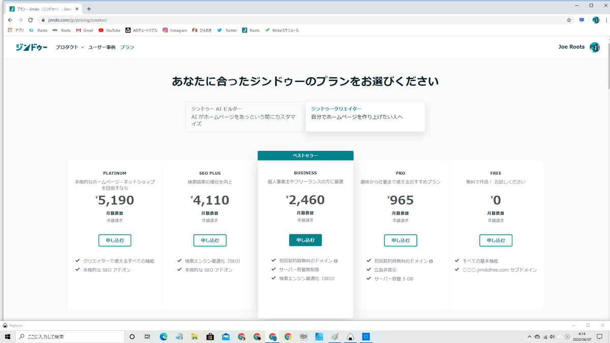Bookmark this page with the star icon

click(569, 20)
